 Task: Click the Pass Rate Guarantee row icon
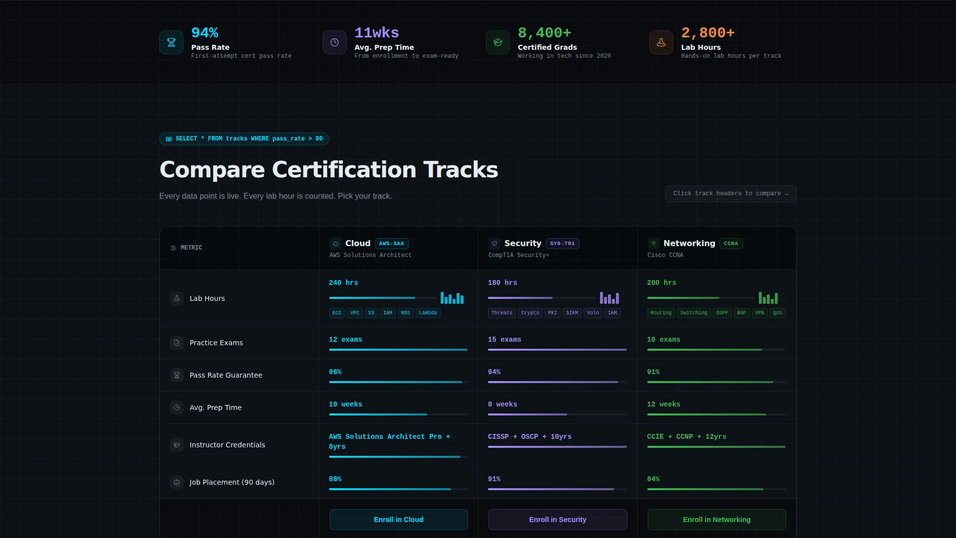(177, 375)
